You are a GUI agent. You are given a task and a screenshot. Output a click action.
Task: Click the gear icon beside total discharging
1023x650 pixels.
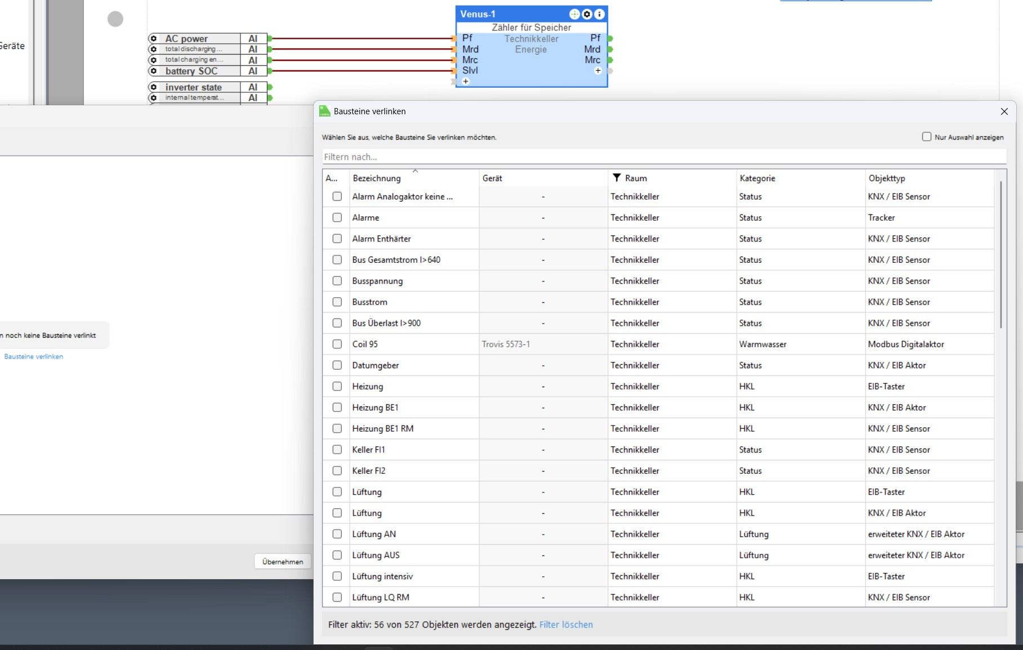tap(153, 49)
